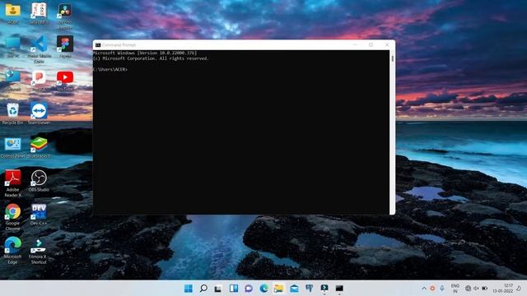
Task: Maximize the Command Prompt window
Action: point(371,44)
